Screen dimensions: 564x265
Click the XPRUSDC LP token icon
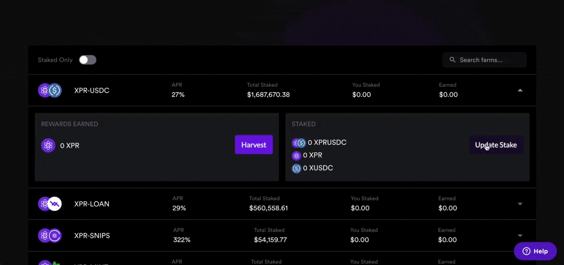tap(299, 142)
